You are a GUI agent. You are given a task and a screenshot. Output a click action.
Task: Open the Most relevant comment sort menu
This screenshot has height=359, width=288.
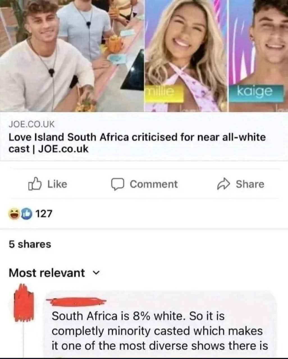54,273
